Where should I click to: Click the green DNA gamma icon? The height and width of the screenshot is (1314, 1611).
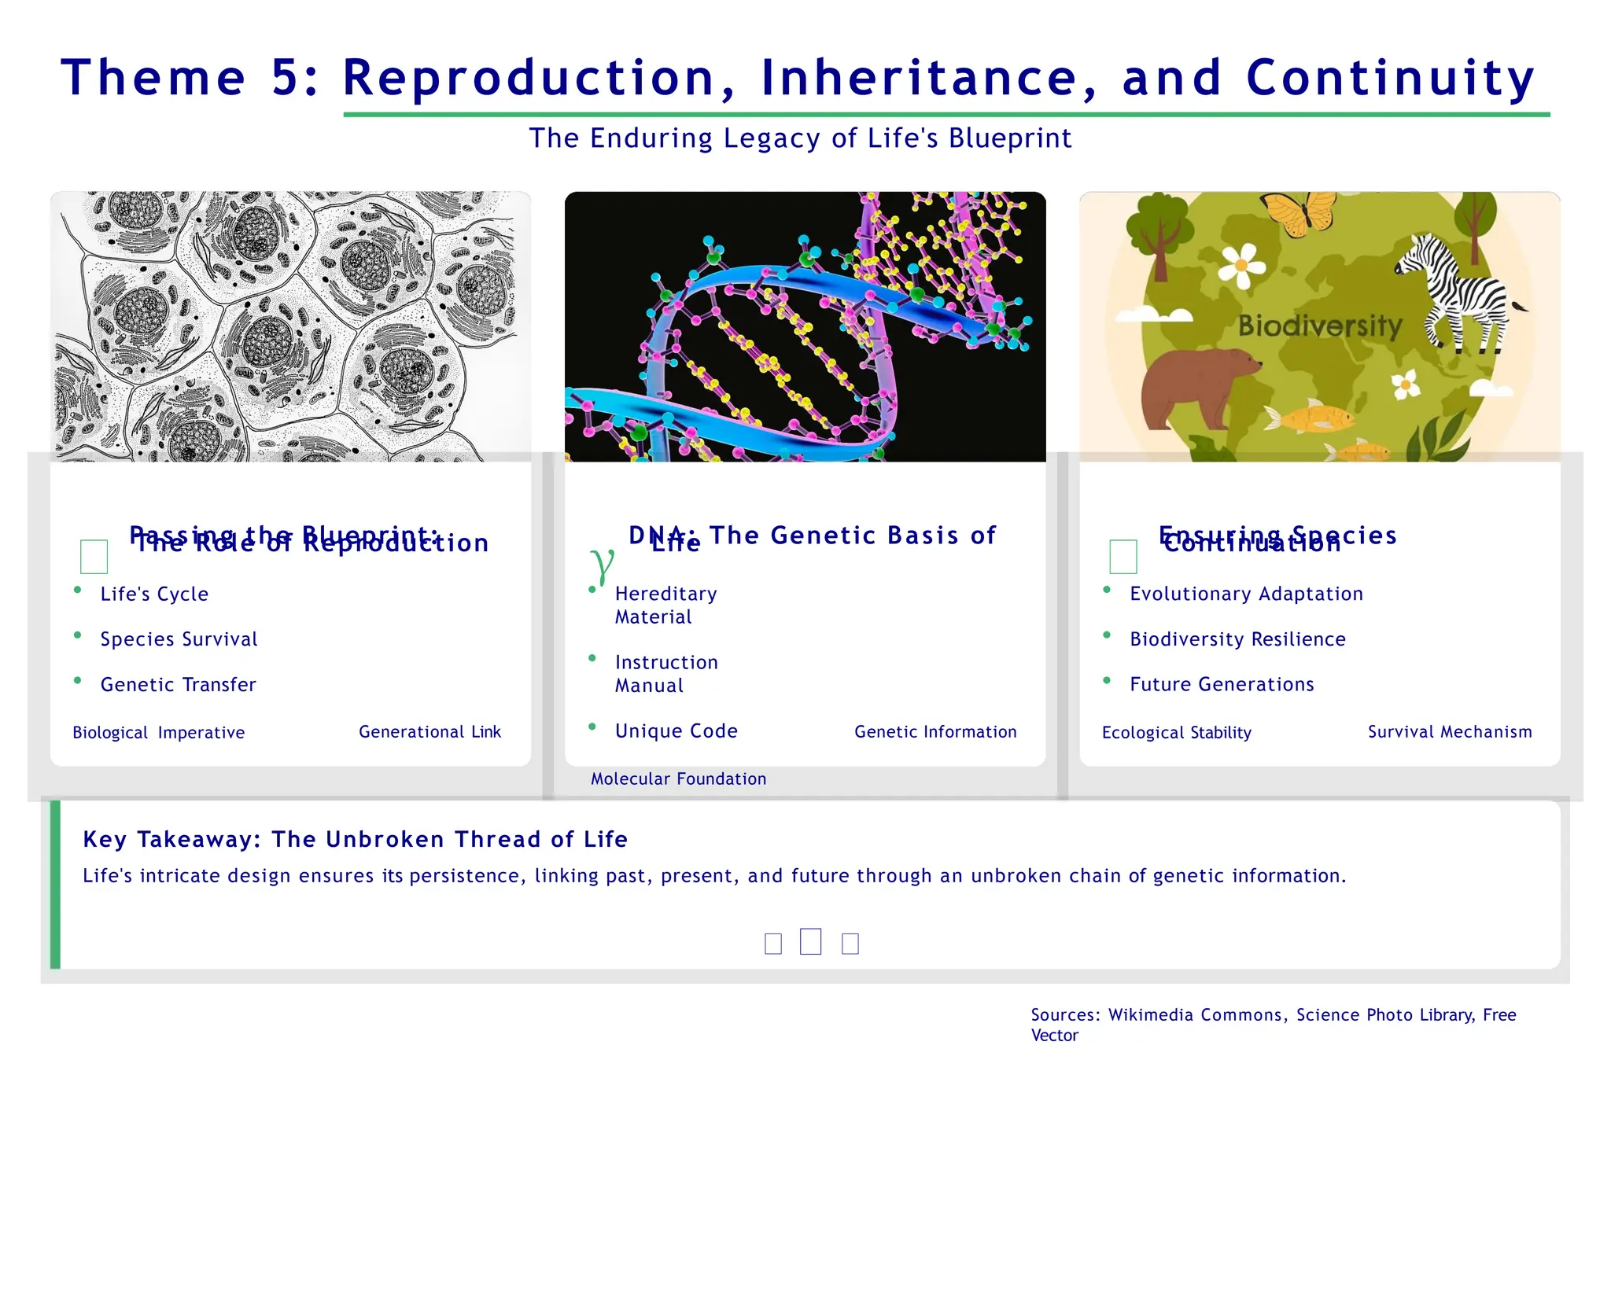click(x=602, y=563)
